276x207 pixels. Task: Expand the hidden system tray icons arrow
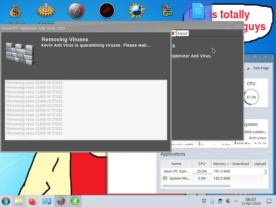(236, 201)
